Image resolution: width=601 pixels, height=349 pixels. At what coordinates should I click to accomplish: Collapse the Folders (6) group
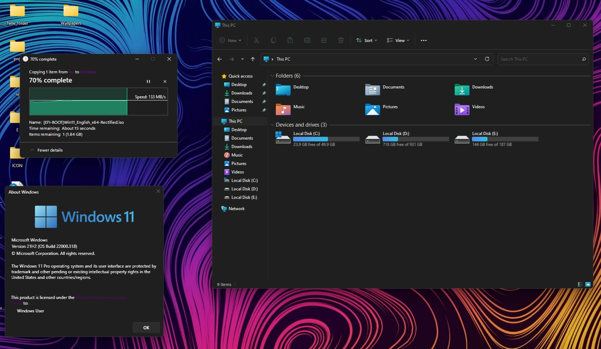click(272, 76)
